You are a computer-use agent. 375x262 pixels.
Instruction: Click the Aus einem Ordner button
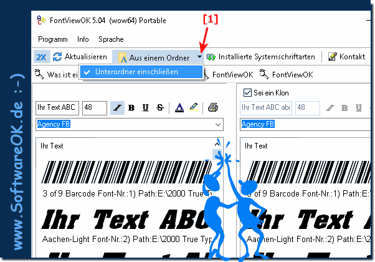click(x=154, y=57)
